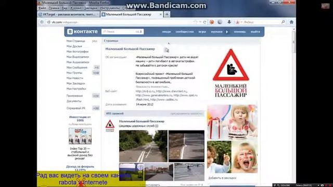Close the Маленький Большой Пассажир tab
The image size is (333, 187).
(161, 15)
